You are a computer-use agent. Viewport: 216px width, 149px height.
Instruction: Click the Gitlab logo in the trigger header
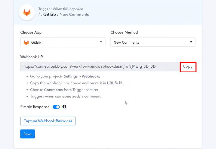[x=27, y=13]
